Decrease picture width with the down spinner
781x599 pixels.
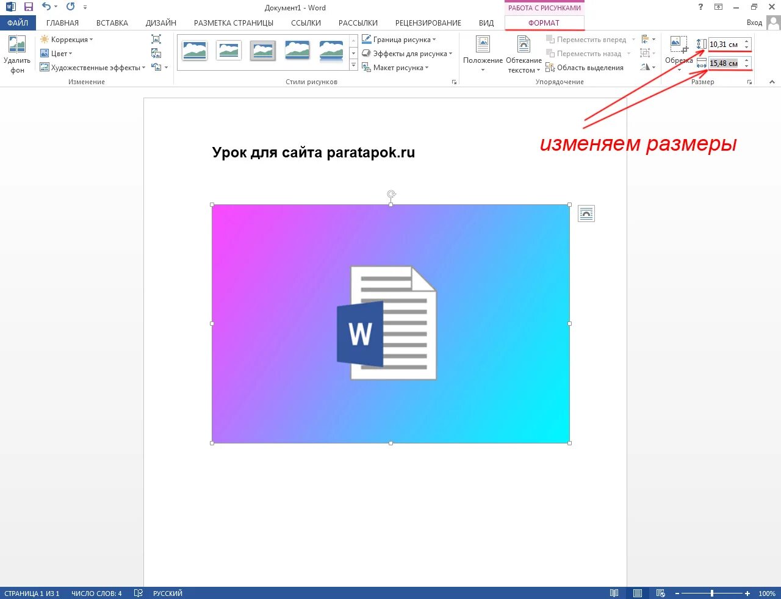click(746, 66)
